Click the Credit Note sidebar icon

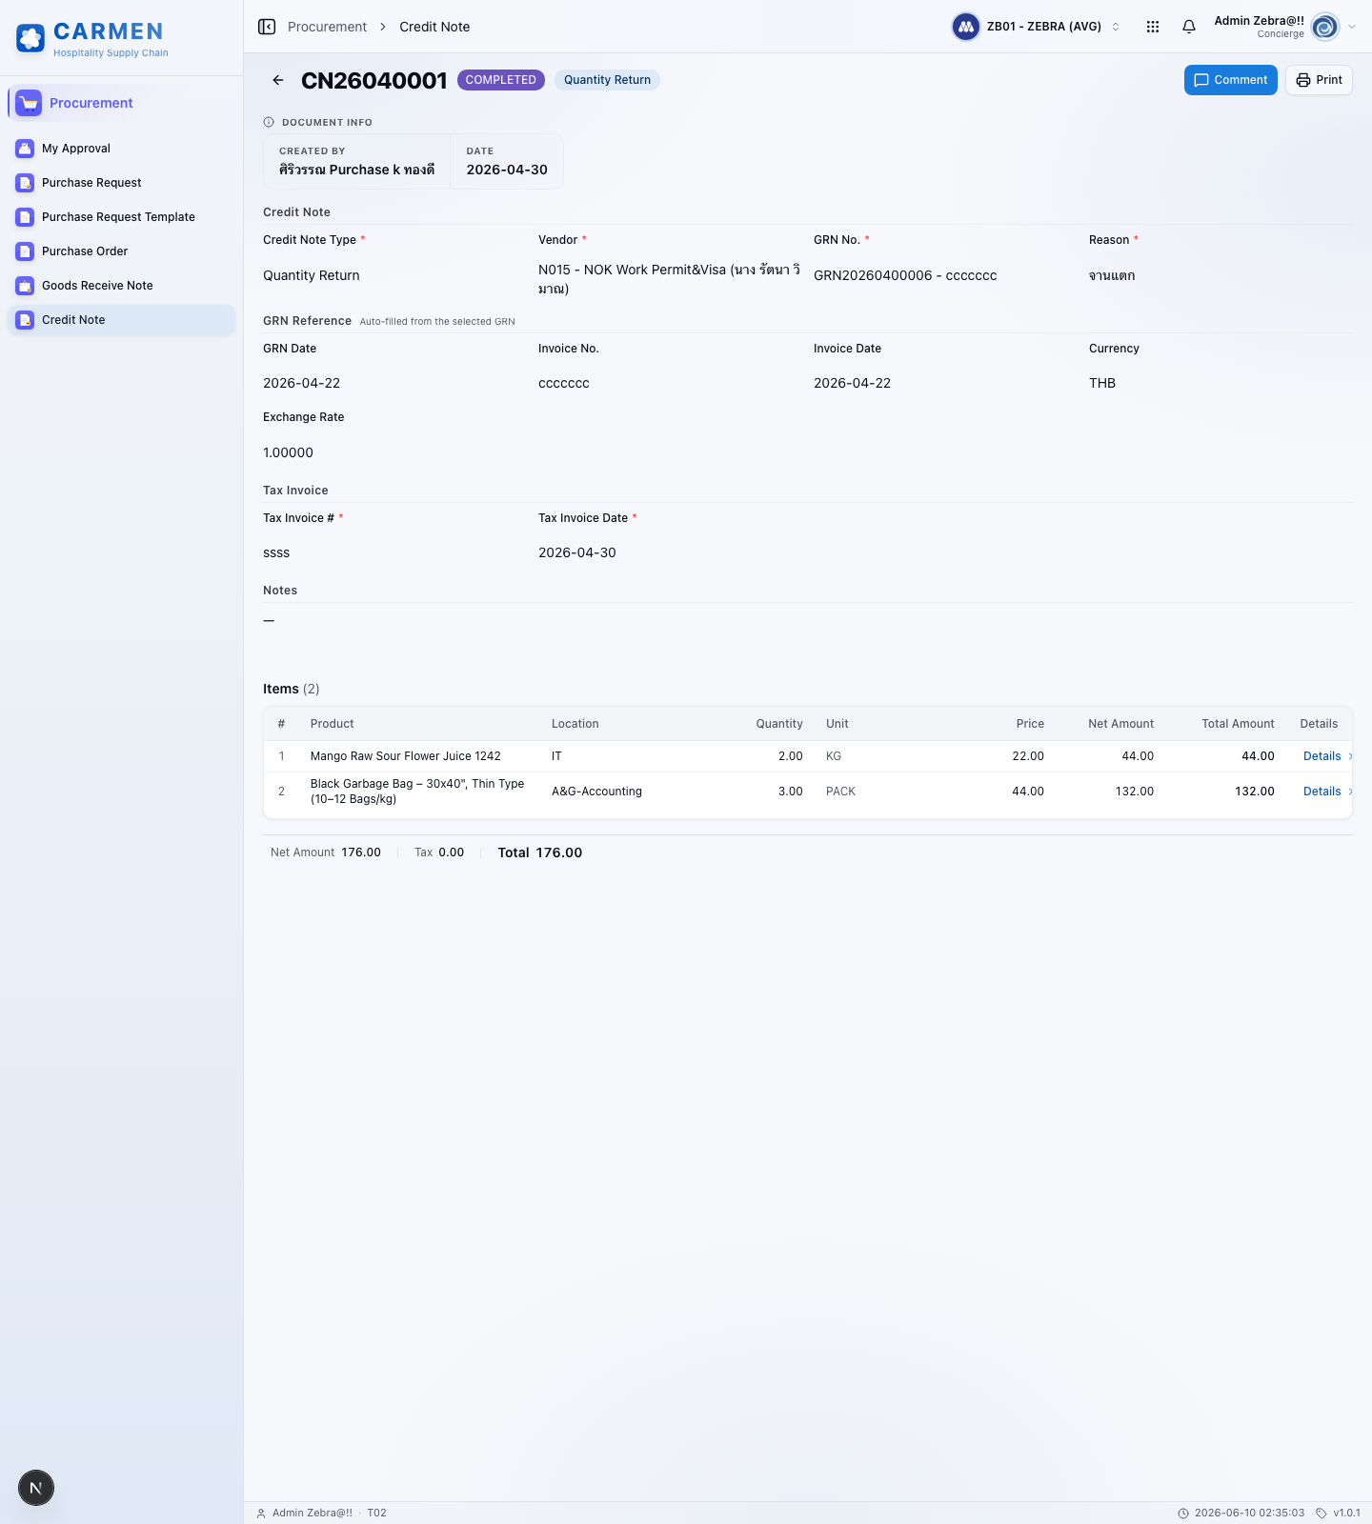25,320
